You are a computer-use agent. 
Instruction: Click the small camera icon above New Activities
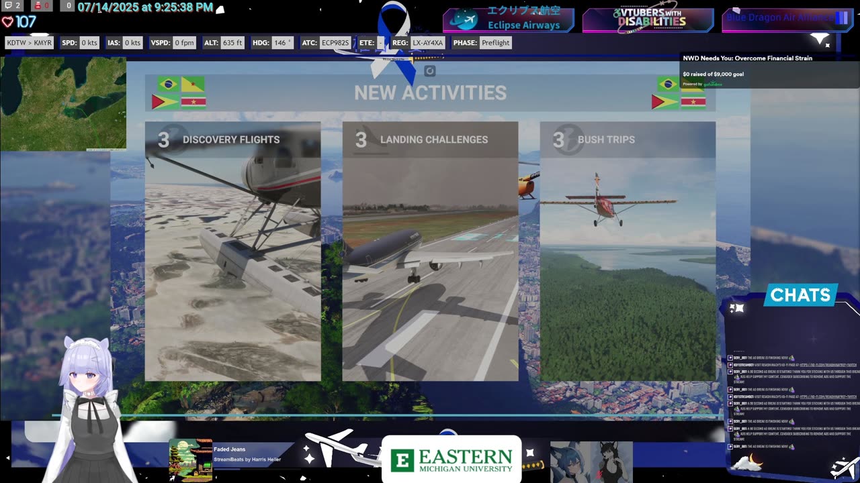pyautogui.click(x=430, y=70)
